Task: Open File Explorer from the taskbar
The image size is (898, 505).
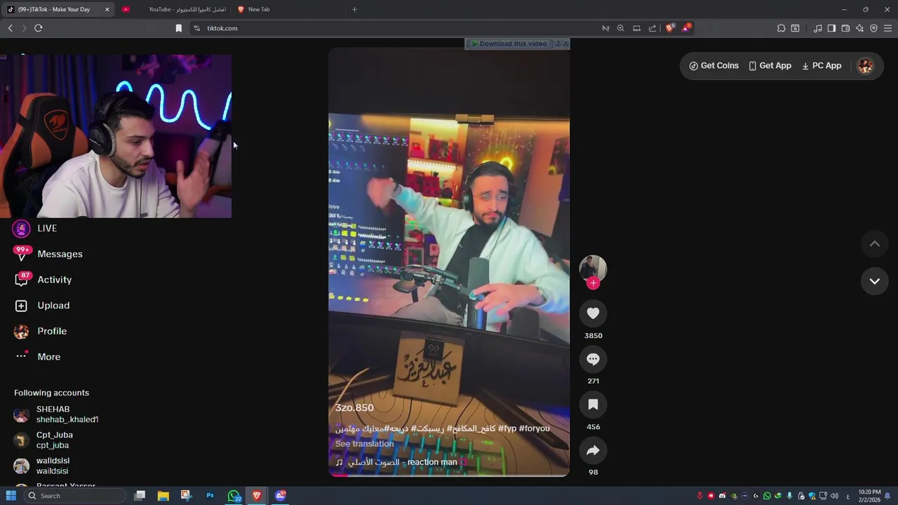Action: [x=163, y=496]
